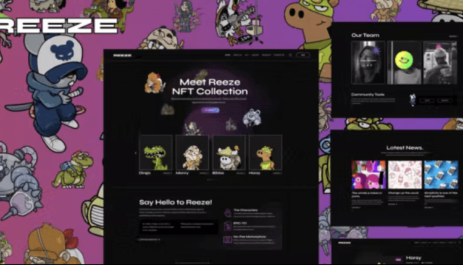Viewport: 463px width, 265px height.
Task: Click purple button under Meet Reeze NFT Collection
Action: 210,110
